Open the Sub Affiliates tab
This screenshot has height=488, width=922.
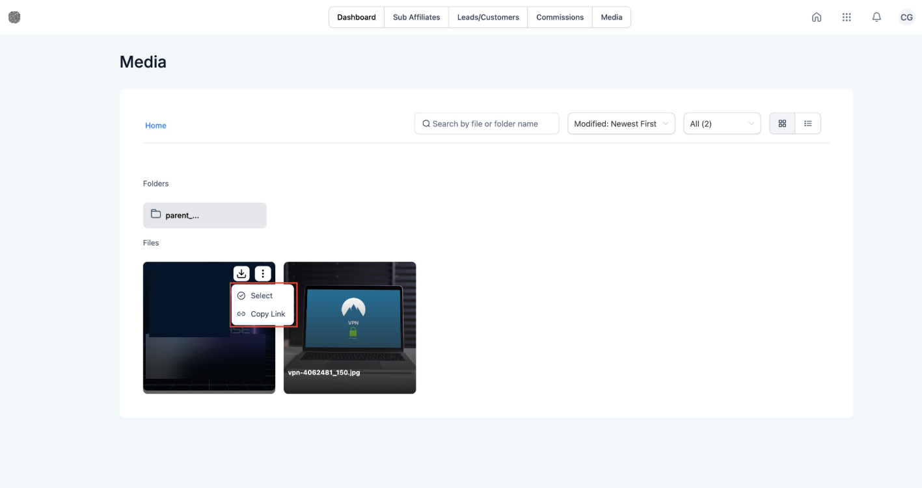[416, 18]
